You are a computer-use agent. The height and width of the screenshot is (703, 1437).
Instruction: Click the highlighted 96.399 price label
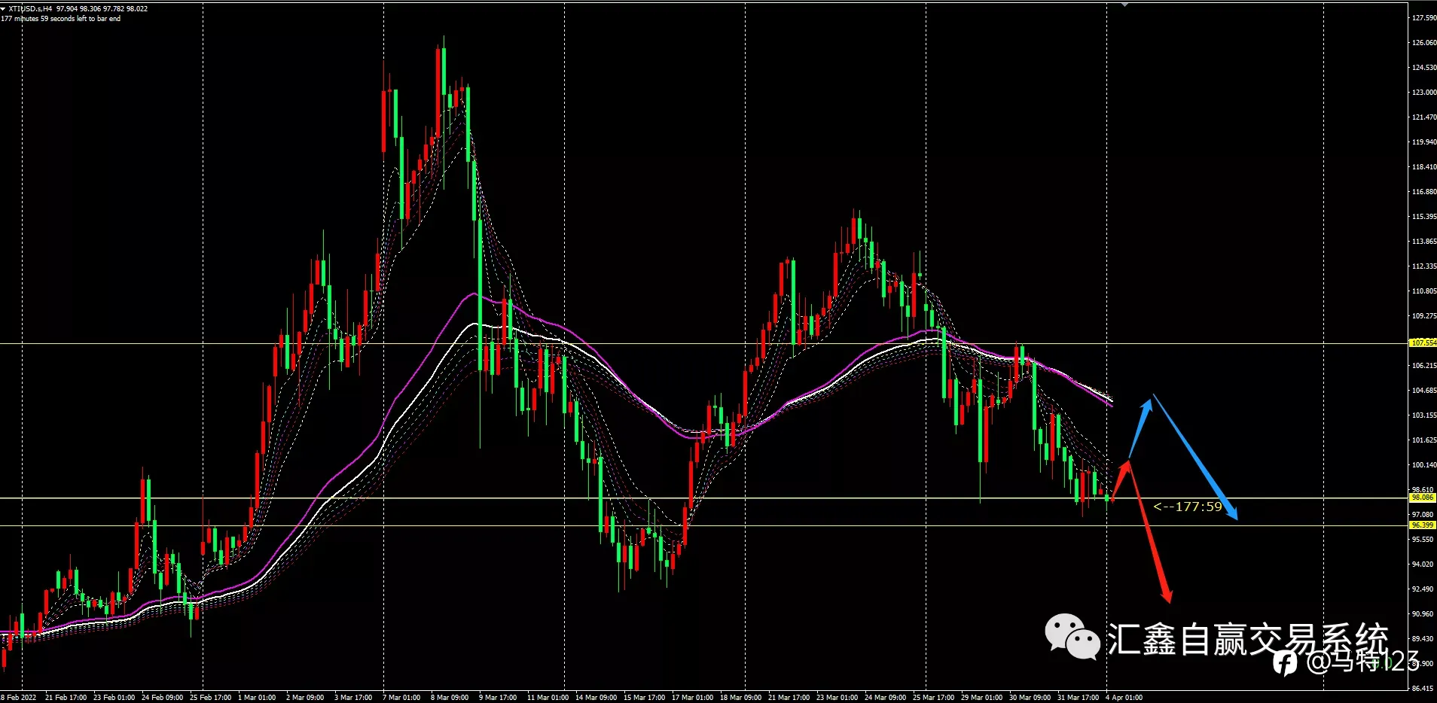(x=1423, y=525)
